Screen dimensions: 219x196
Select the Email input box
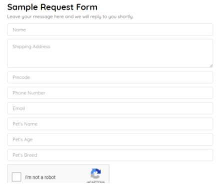click(x=110, y=108)
